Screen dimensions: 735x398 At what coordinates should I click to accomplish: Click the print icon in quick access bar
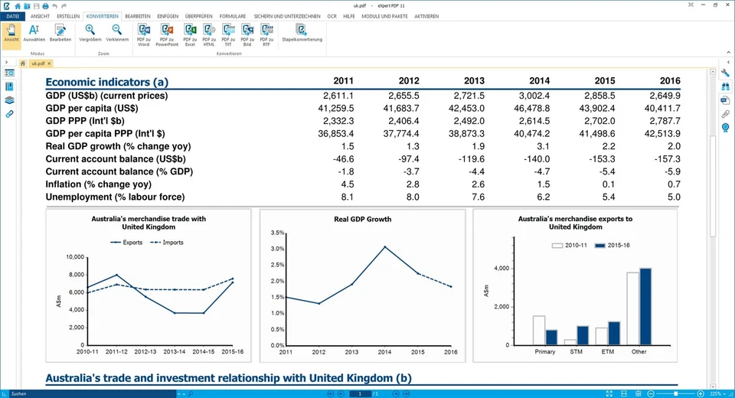(45, 5)
